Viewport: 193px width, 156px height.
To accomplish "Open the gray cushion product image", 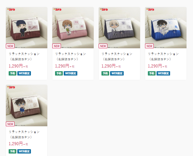I will [119, 28].
